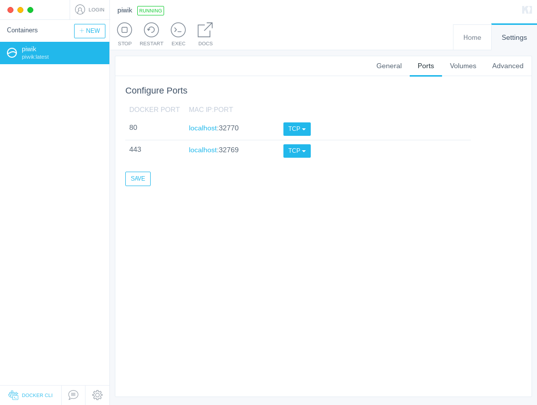Select the Settings tab
Viewport: 537px width, 405px height.
click(514, 37)
